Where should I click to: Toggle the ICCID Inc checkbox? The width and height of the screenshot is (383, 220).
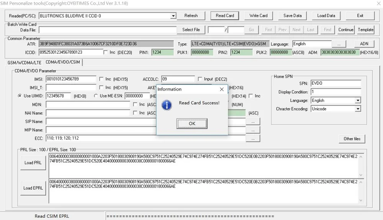(x=106, y=52)
